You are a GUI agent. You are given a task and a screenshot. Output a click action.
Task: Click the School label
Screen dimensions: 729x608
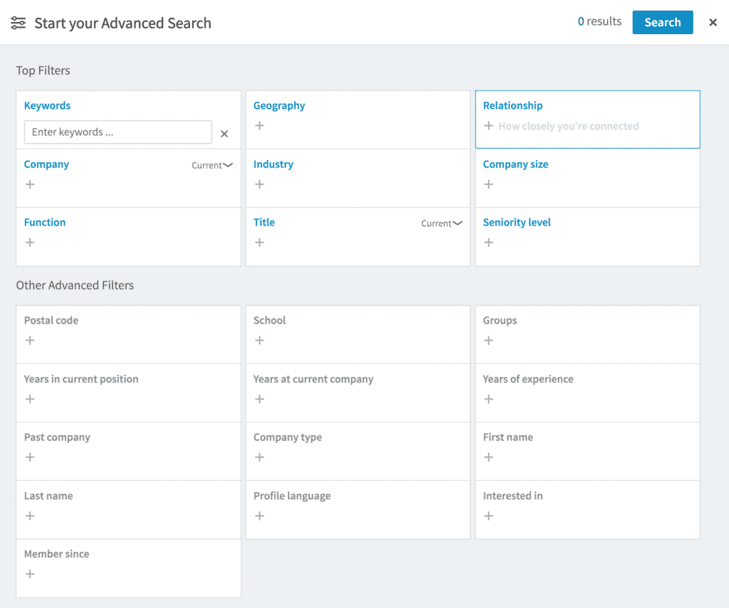pos(270,321)
